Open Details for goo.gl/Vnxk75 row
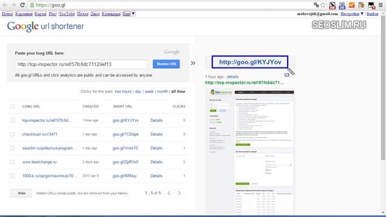The image size is (386, 217). (x=156, y=148)
